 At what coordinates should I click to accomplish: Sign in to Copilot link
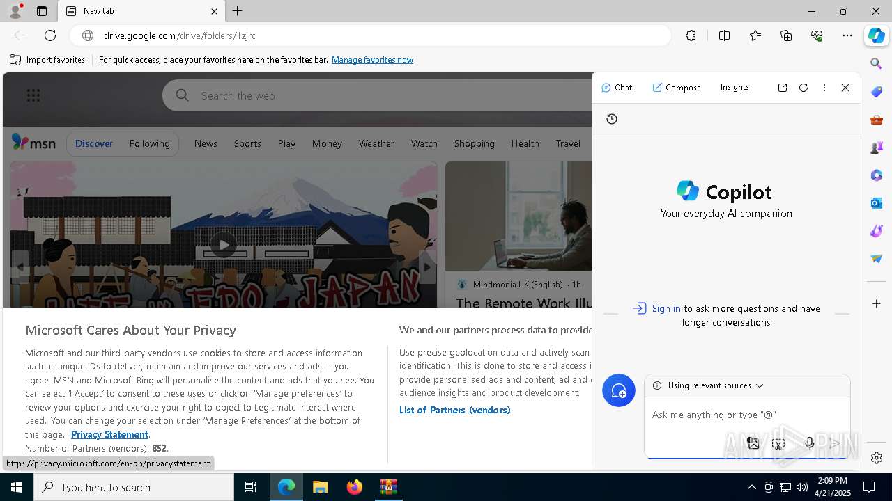pos(666,308)
